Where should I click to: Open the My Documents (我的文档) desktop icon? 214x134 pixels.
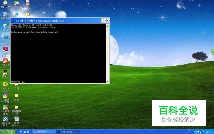point(5,4)
